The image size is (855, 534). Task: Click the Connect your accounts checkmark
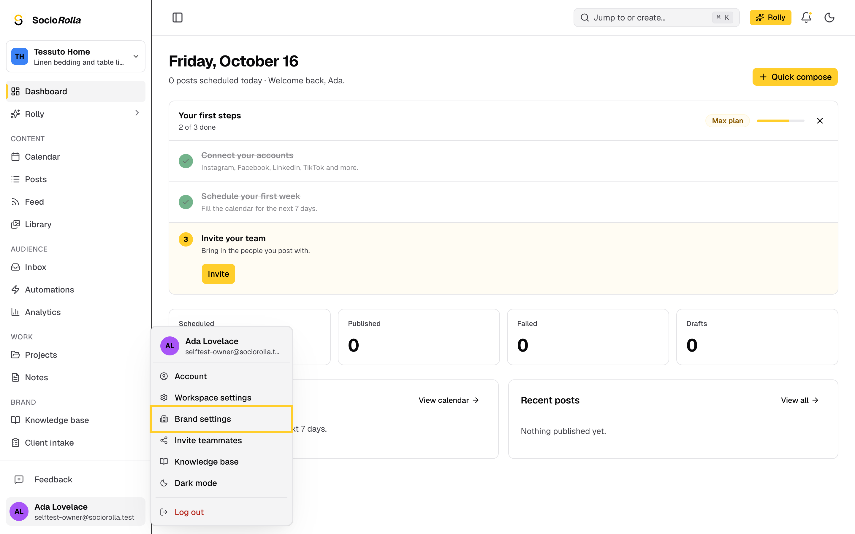[x=186, y=161]
